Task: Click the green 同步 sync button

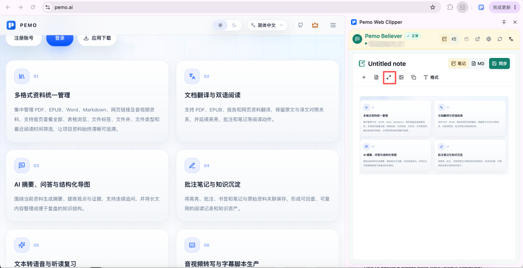Action: 499,64
